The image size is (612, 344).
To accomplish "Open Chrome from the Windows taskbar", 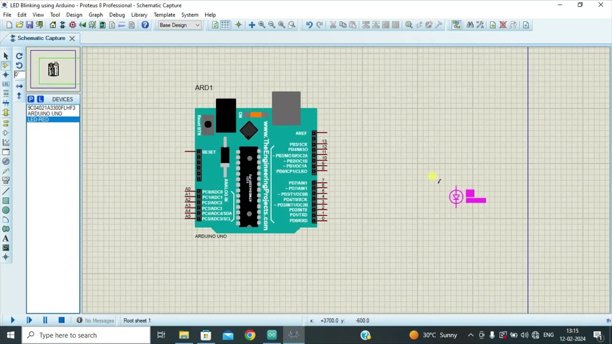I will coord(250,335).
